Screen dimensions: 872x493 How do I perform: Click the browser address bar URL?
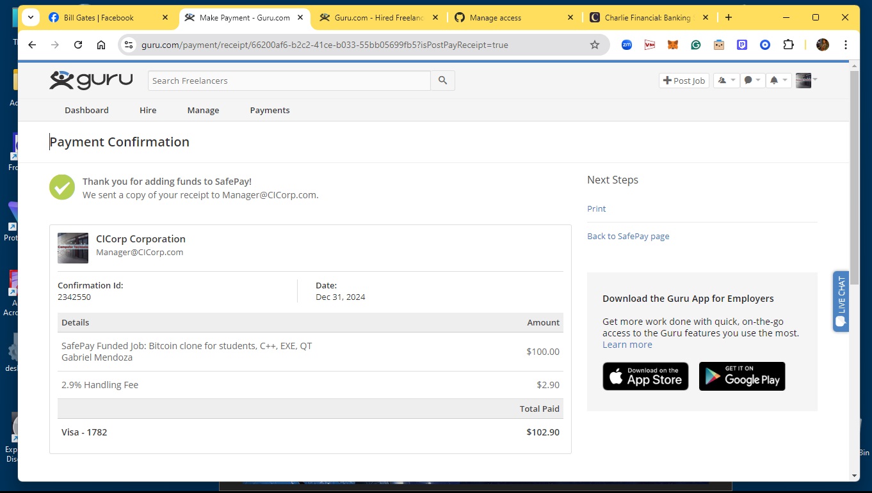tap(325, 45)
